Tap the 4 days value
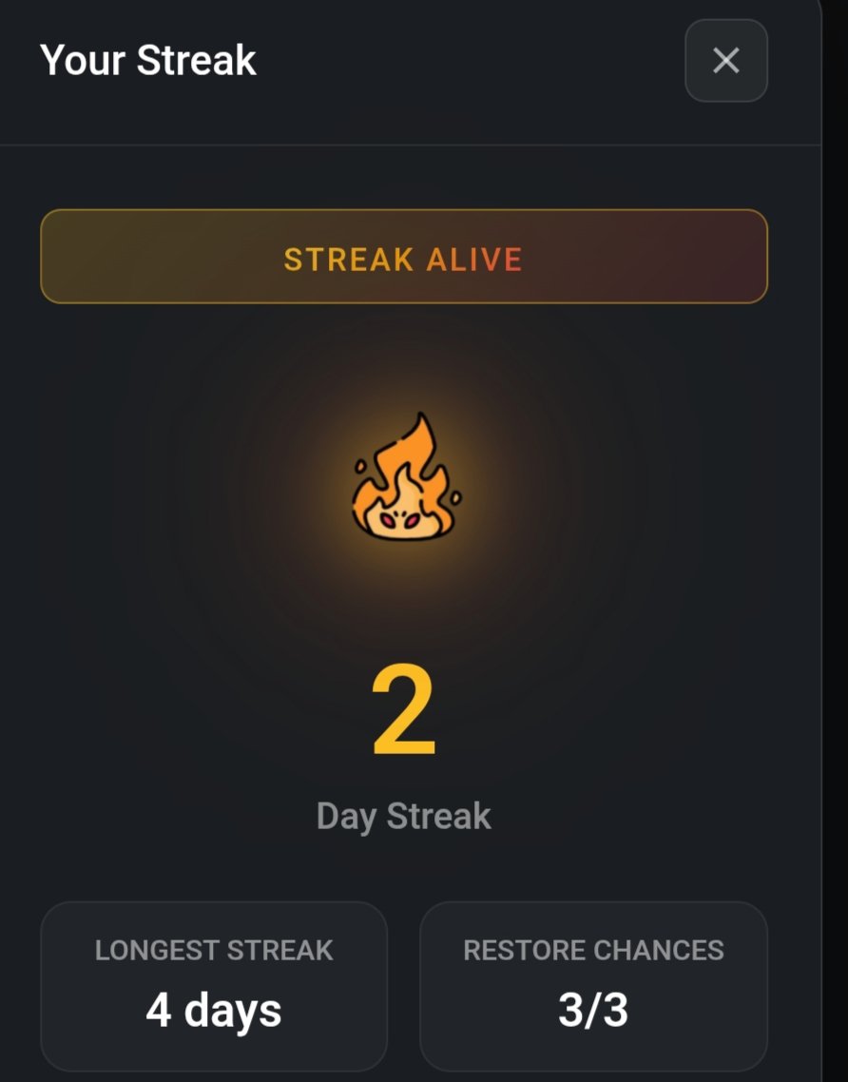This screenshot has width=848, height=1082. tap(214, 1011)
